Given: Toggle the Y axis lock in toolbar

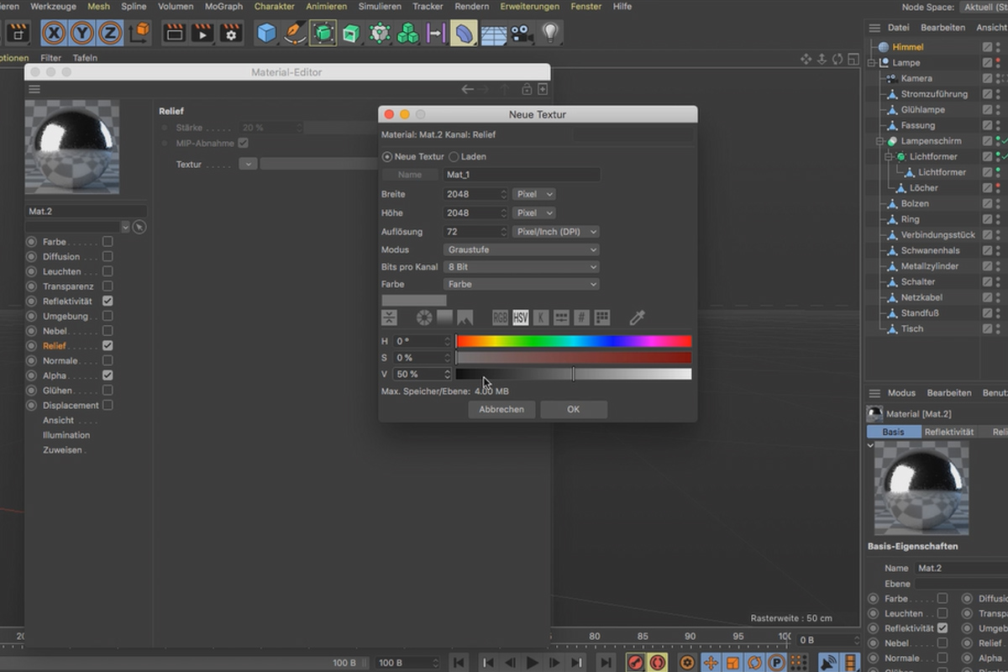Looking at the screenshot, I should pyautogui.click(x=82, y=33).
